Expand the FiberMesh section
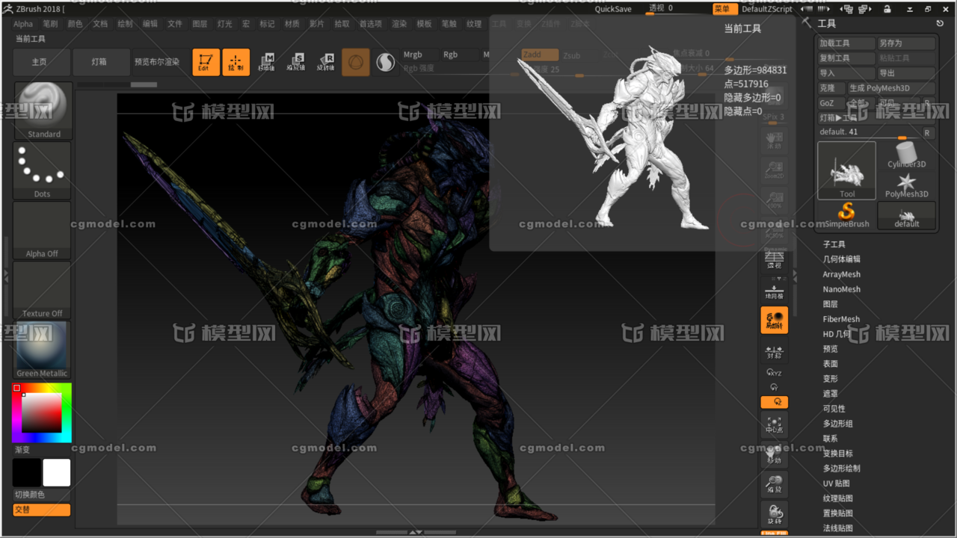The image size is (957, 538). tap(842, 319)
